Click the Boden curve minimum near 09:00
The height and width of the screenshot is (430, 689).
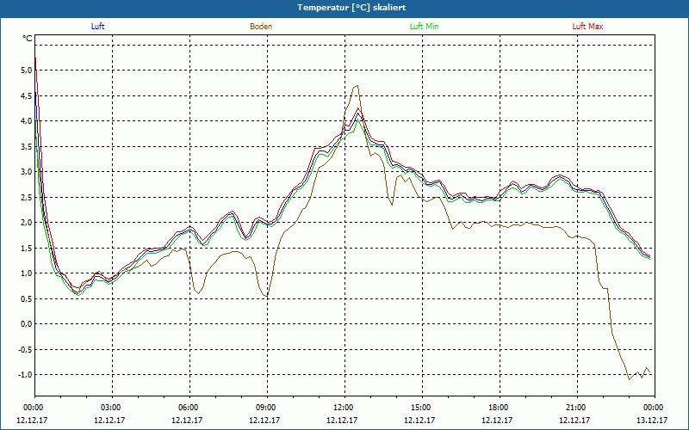[267, 297]
